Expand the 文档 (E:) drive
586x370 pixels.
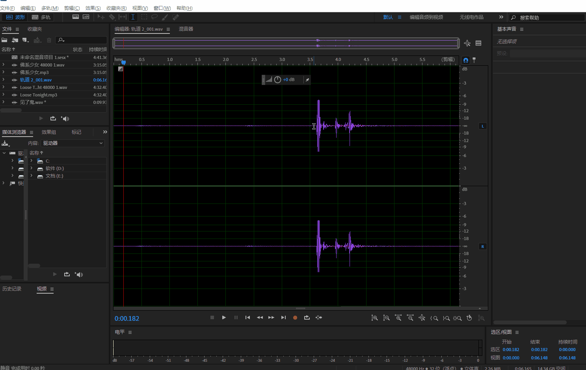[32, 176]
